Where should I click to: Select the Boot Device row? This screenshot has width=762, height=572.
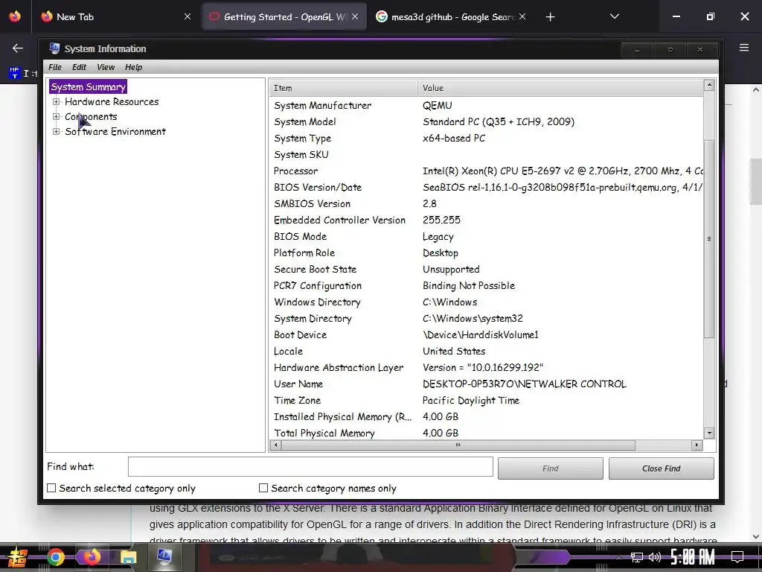pos(486,334)
